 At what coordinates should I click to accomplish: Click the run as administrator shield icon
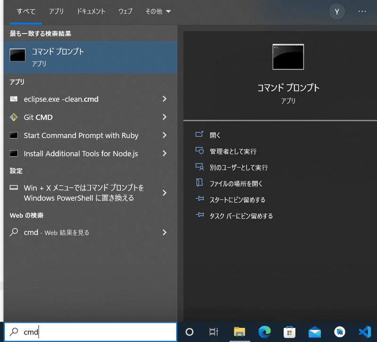pyautogui.click(x=199, y=150)
